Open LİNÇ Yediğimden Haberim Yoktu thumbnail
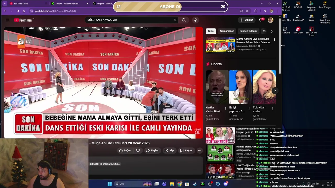 pos(220,171)
